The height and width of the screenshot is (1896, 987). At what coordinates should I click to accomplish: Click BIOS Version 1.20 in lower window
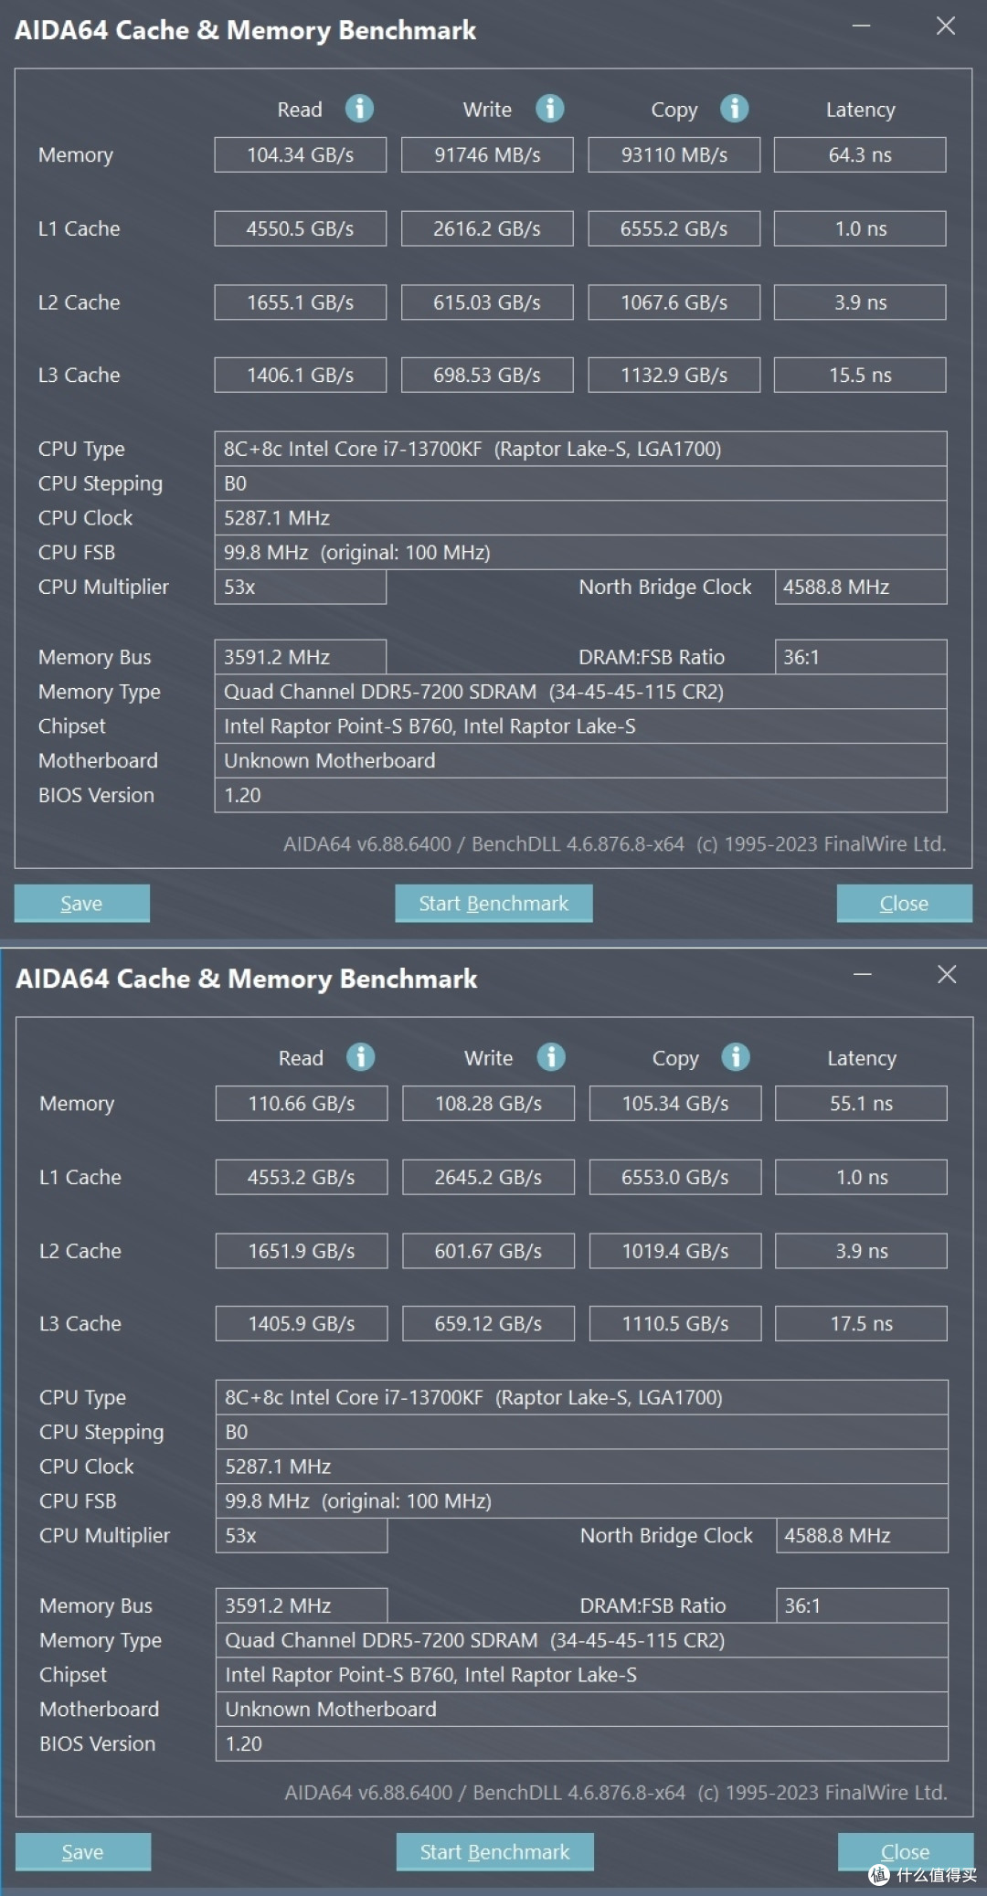click(x=581, y=1743)
